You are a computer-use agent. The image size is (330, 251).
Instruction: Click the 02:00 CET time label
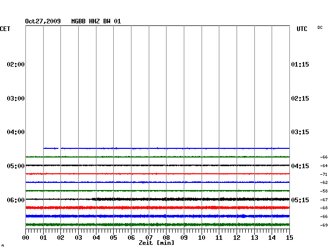16,65
